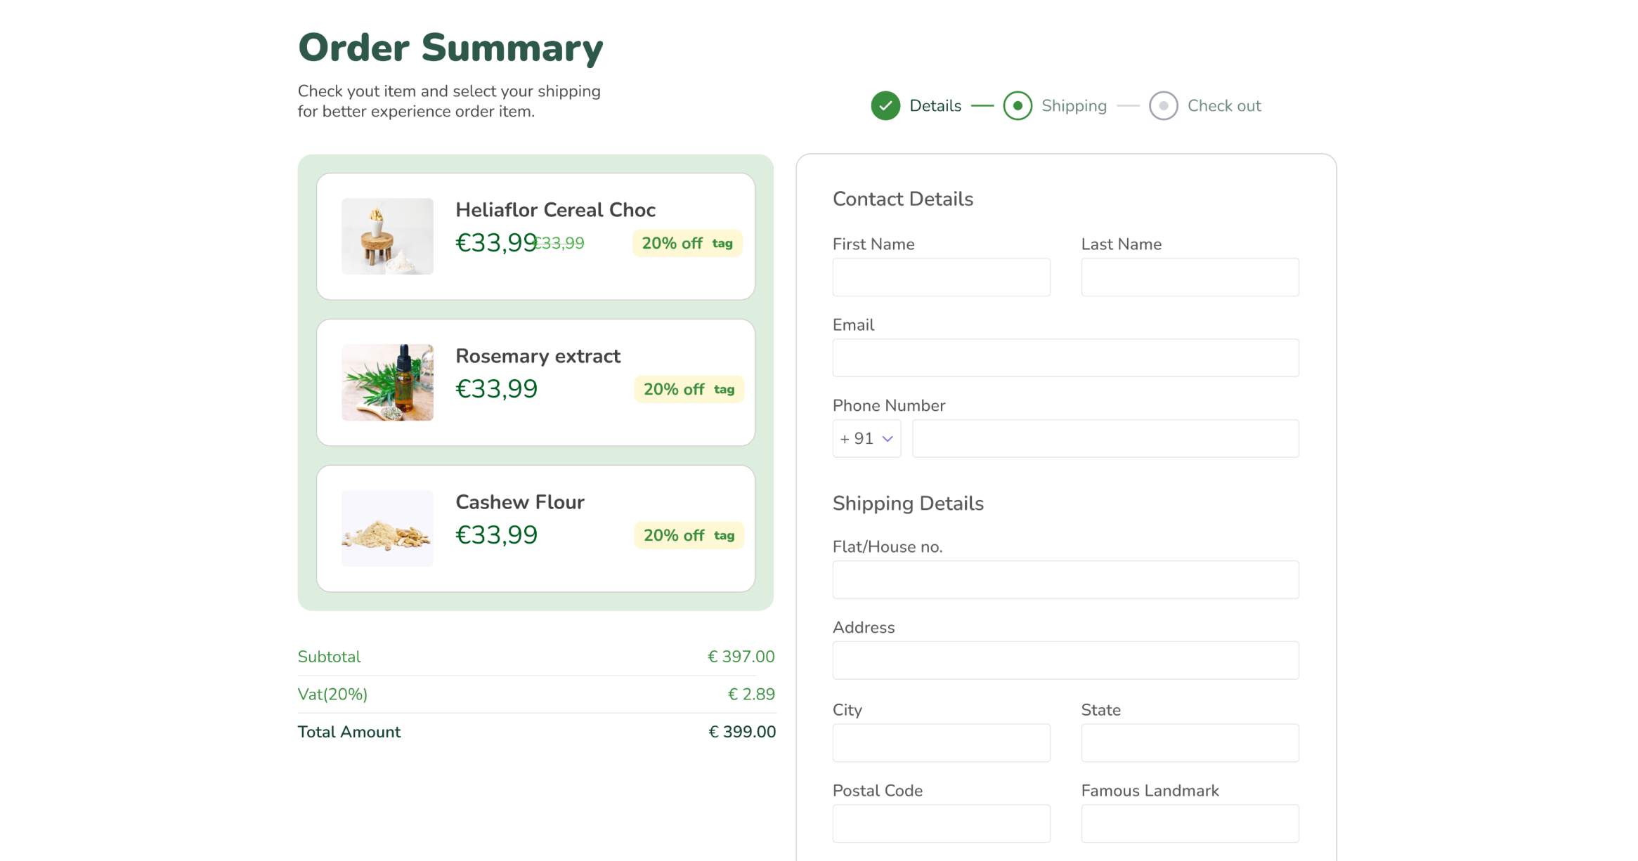Image resolution: width=1638 pixels, height=861 pixels.
Task: Click the Phone Number text field
Action: point(1105,439)
